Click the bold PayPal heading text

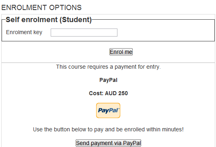tap(108, 80)
